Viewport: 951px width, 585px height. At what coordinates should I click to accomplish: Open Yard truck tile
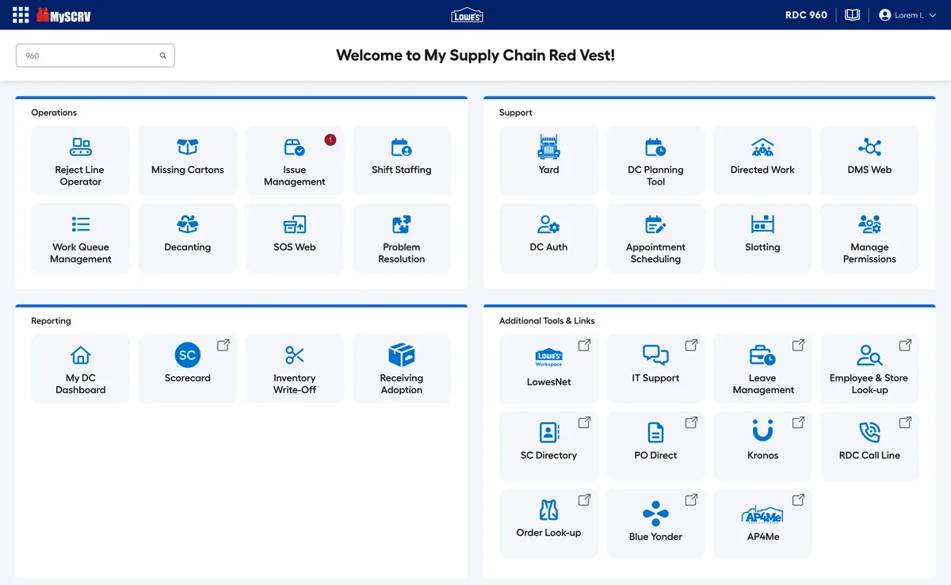548,161
